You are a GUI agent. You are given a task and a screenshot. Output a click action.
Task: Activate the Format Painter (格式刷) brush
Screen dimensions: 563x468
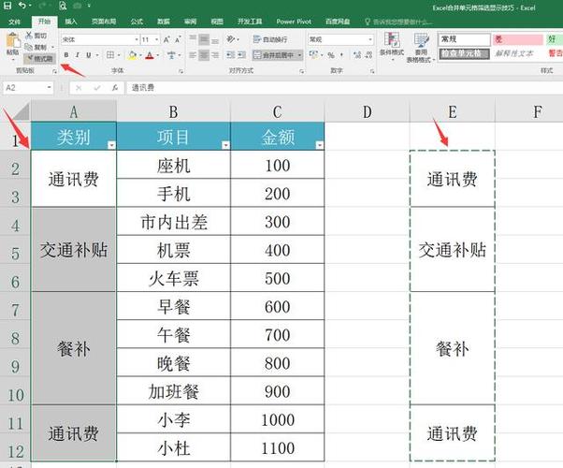(x=39, y=58)
